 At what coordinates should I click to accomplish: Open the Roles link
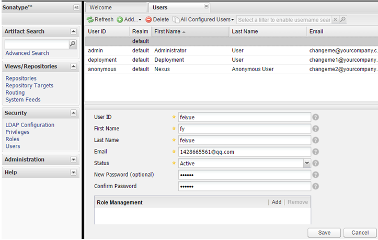coord(13,139)
